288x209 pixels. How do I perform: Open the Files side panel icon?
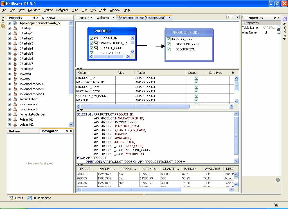click(3, 26)
